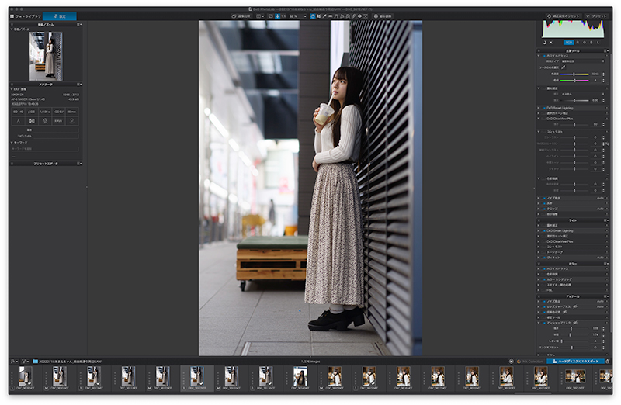Click the white balance eyedropper toolbar icon

324,16
